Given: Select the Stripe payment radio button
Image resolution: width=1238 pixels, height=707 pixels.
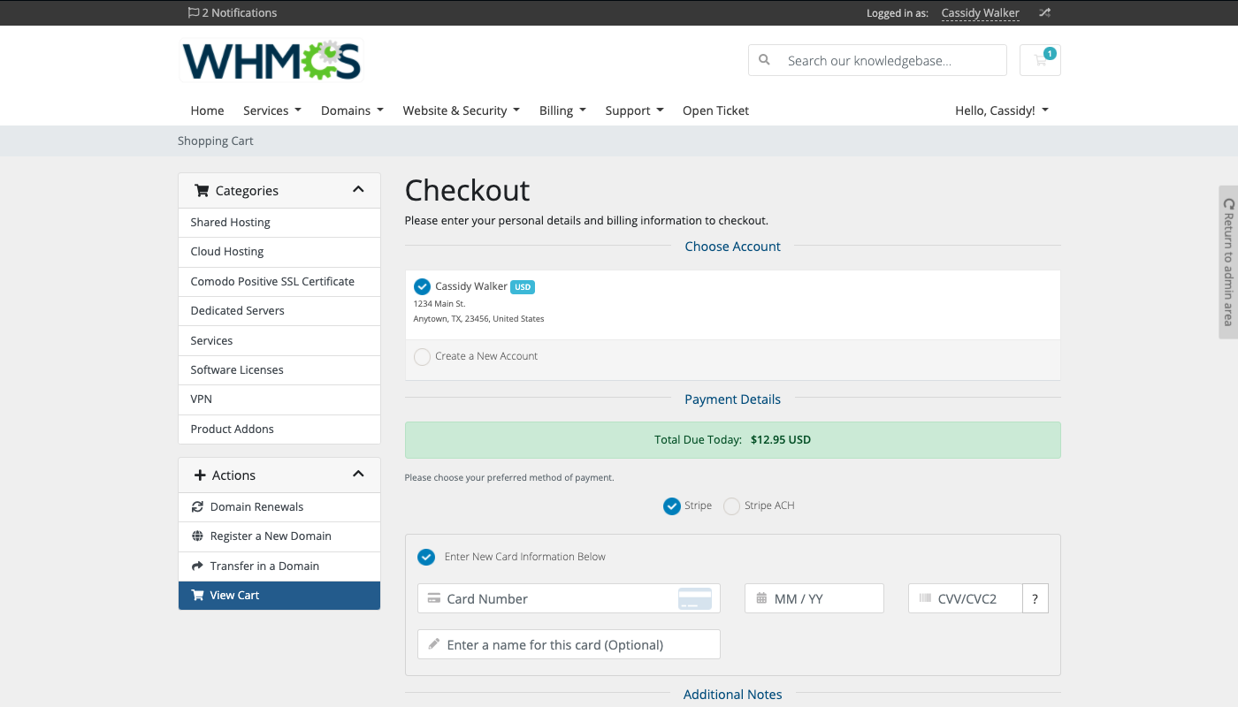Looking at the screenshot, I should tap(672, 506).
